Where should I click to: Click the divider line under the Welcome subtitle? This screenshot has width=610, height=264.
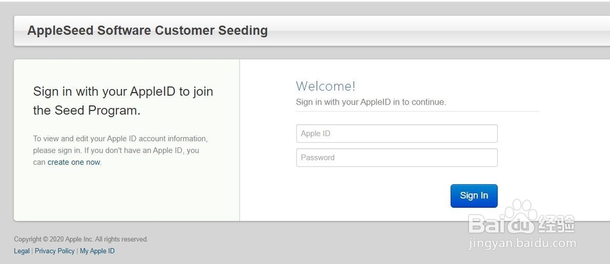(x=417, y=111)
